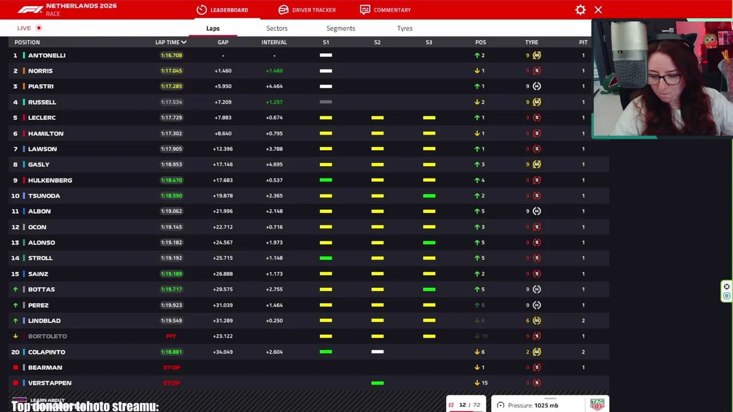Image resolution: width=733 pixels, height=412 pixels.
Task: Click the lap counter 12 / 72
Action: pos(469,405)
